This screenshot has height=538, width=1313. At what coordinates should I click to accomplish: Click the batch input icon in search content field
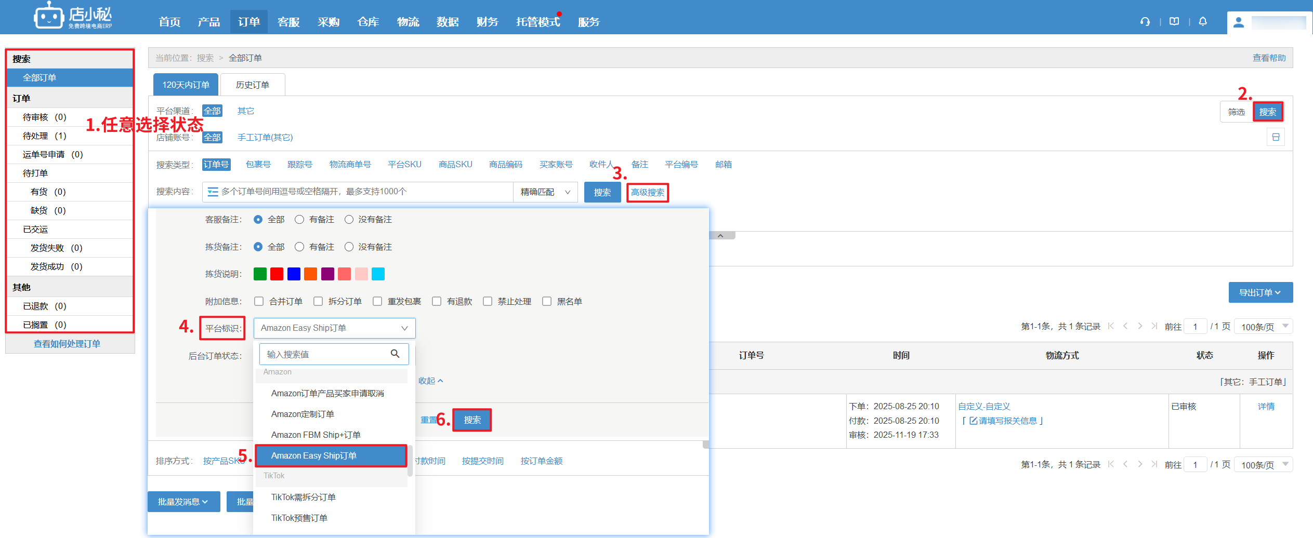tap(213, 192)
